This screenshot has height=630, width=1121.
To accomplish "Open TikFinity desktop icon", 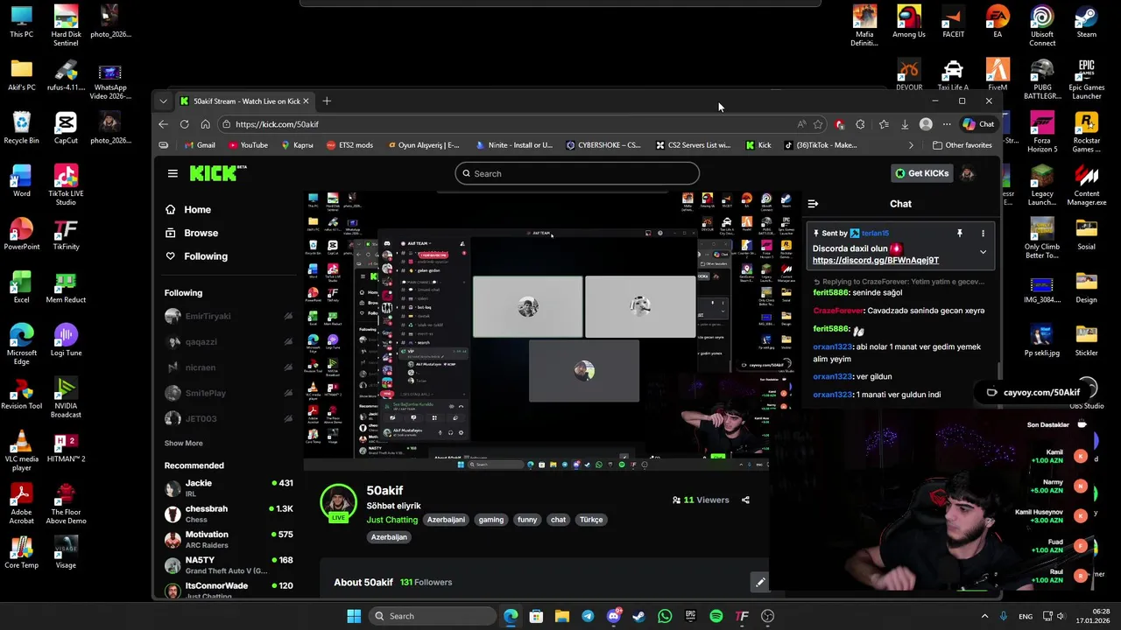I will (x=66, y=234).
